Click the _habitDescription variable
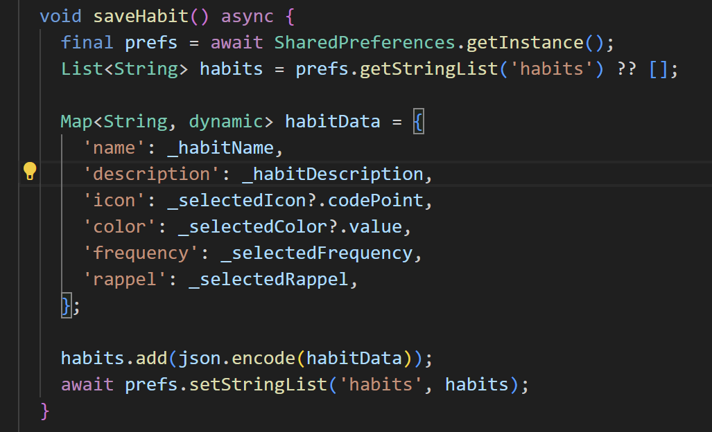712x432 pixels. [x=333, y=174]
